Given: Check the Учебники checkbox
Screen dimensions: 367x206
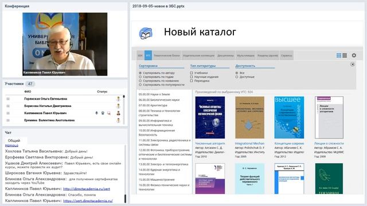Looking at the screenshot, I should [192, 73].
